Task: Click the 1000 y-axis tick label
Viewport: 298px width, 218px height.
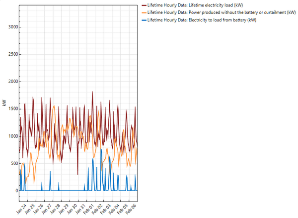Action: tap(11, 136)
